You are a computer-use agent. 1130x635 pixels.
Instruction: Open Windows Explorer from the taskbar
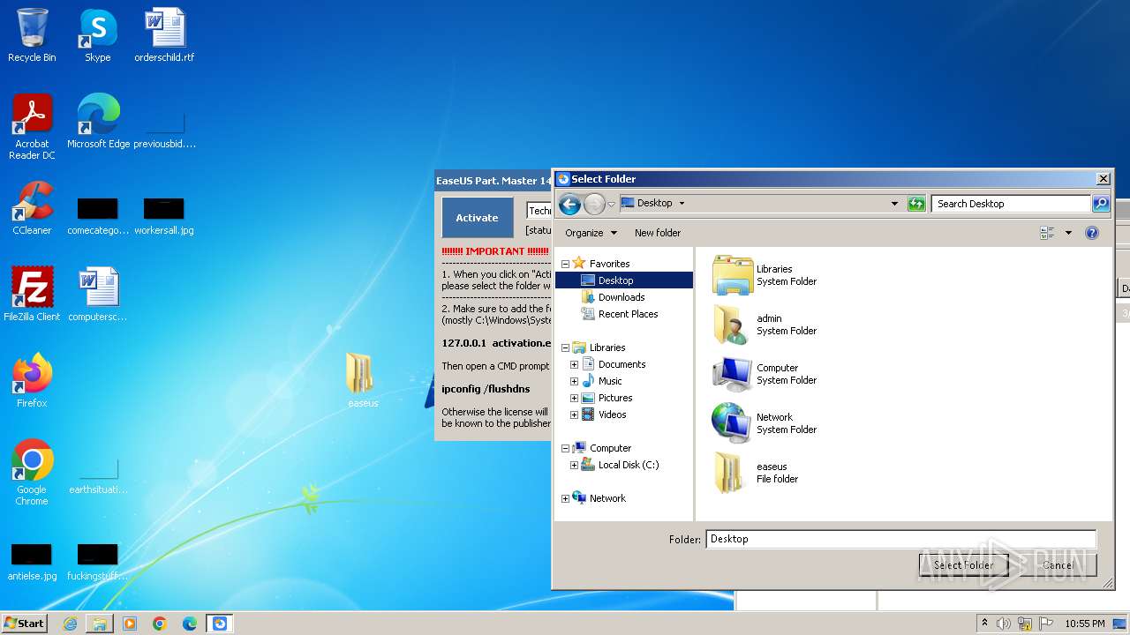[100, 624]
